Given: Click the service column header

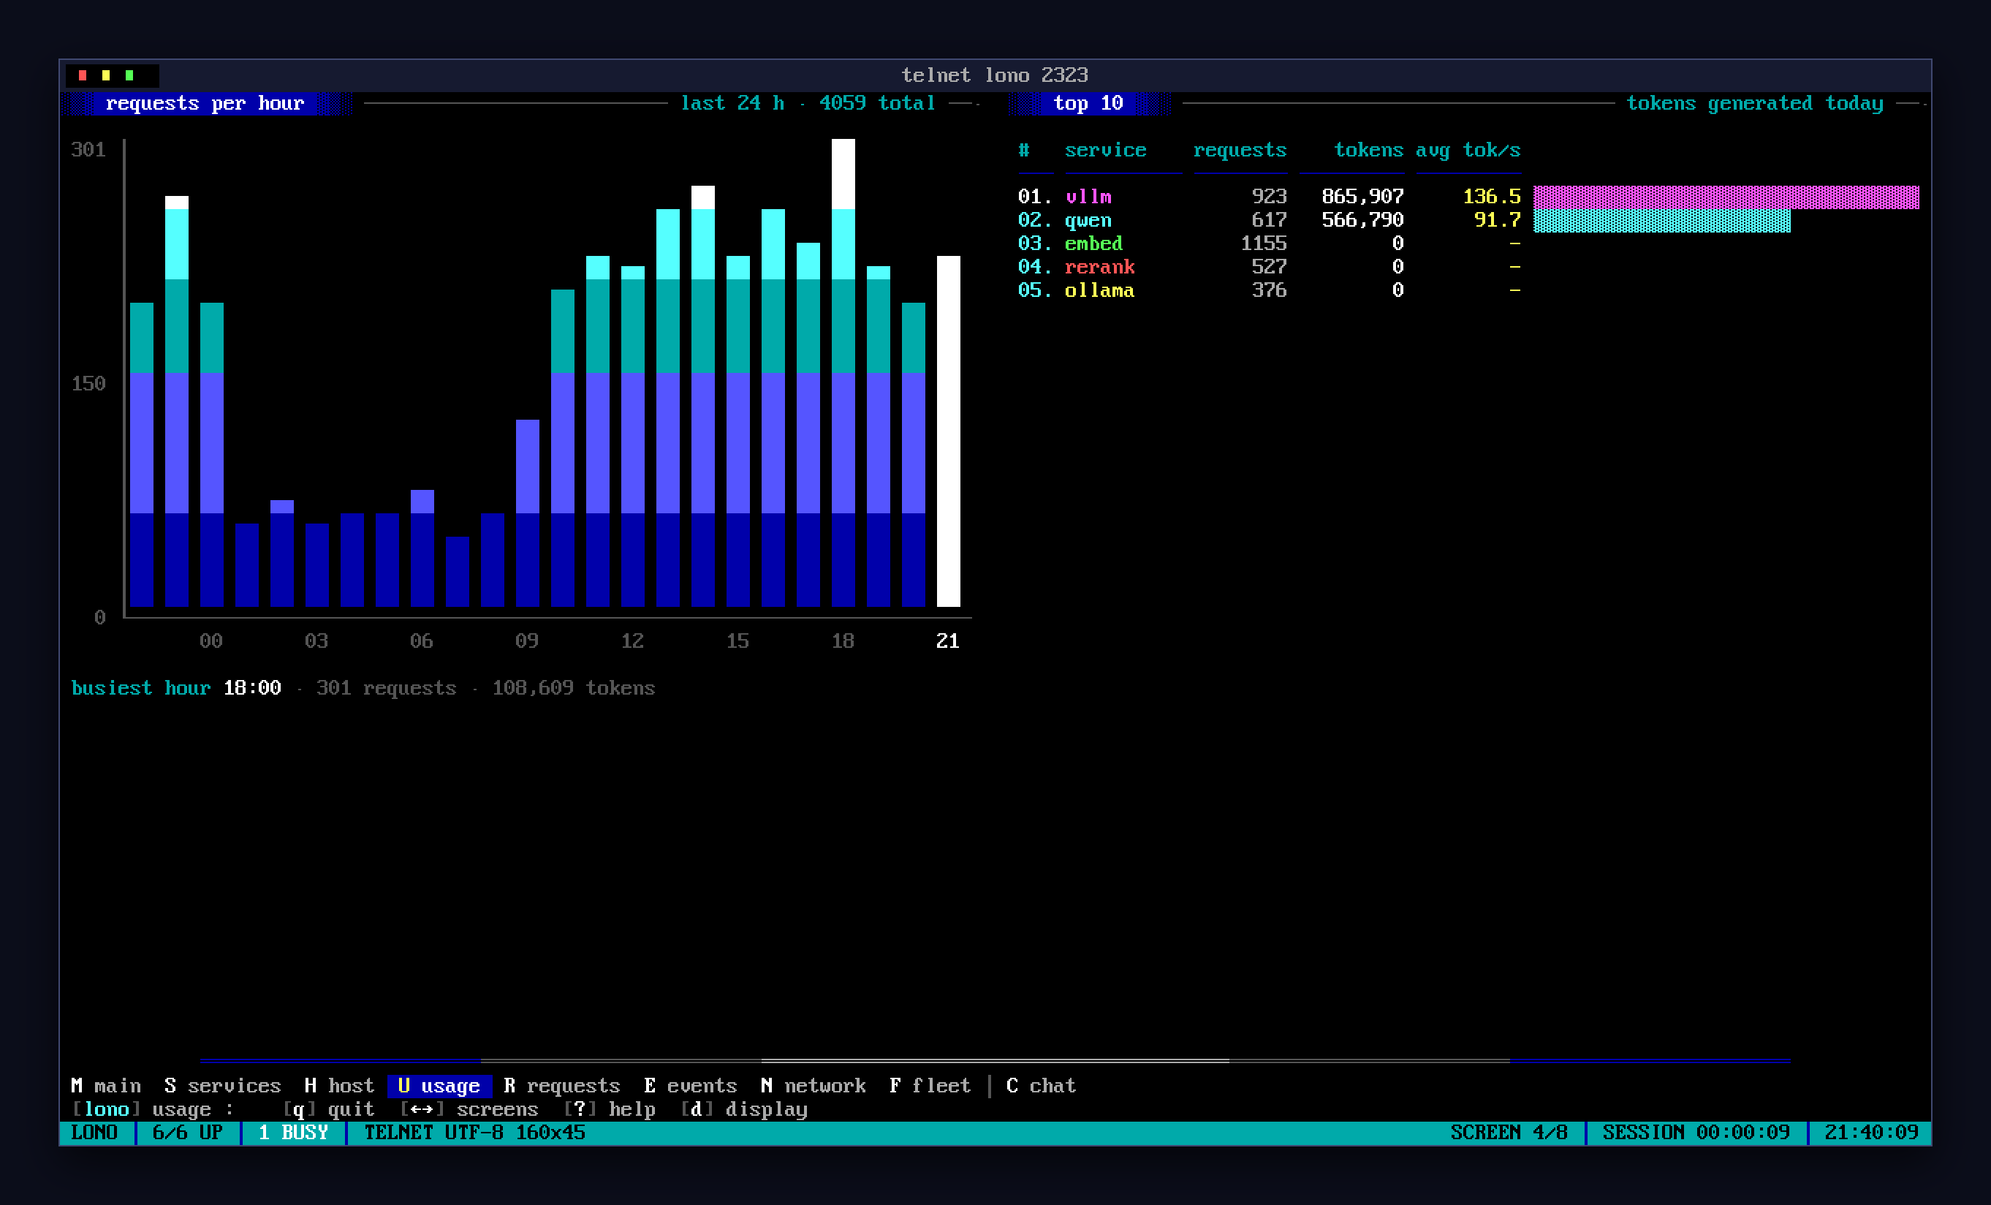Looking at the screenshot, I should pos(1104,151).
